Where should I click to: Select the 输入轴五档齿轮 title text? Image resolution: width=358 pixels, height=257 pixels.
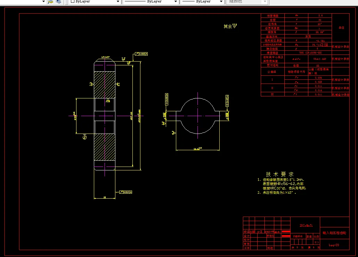(334, 233)
